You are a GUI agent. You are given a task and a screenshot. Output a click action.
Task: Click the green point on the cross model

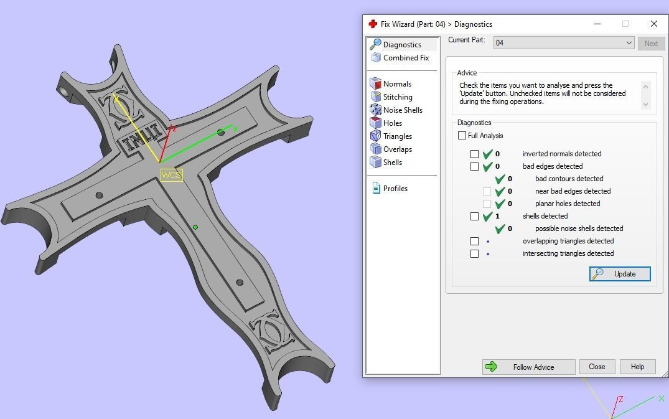[195, 227]
